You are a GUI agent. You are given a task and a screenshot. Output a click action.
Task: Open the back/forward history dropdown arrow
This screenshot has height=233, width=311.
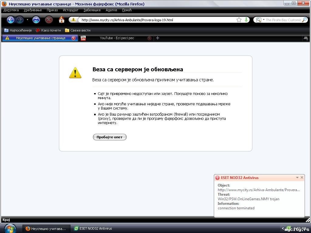[x=27, y=20]
